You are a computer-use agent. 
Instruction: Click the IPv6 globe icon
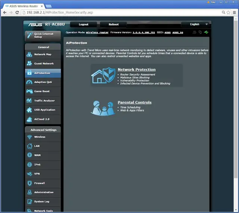coord(30,164)
